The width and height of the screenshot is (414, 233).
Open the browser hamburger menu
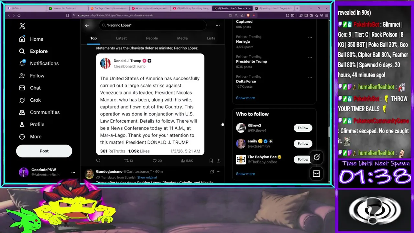point(327,15)
